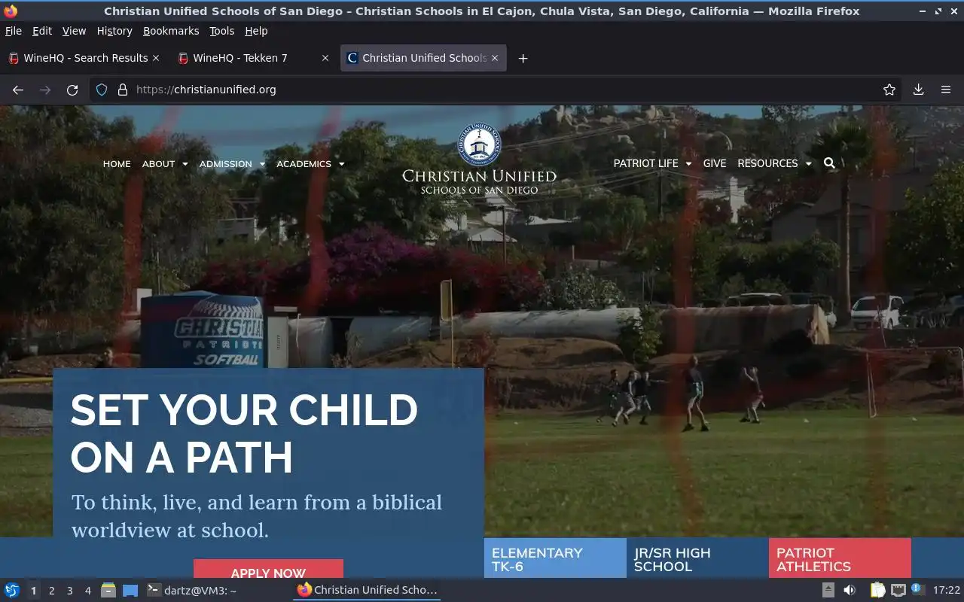Image resolution: width=964 pixels, height=602 pixels.
Task: Switch to the WineHQ - Search Results tab
Action: point(84,58)
